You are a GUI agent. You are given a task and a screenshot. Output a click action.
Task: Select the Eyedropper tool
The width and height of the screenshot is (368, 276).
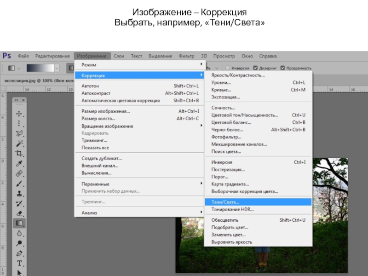[19, 164]
